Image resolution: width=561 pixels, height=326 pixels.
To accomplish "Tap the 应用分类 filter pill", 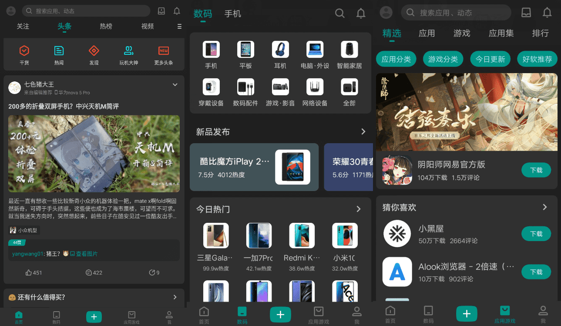I will tap(396, 58).
